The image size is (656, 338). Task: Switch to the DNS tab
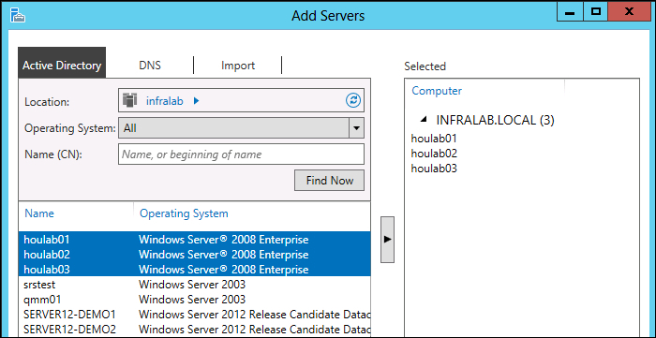tap(150, 66)
